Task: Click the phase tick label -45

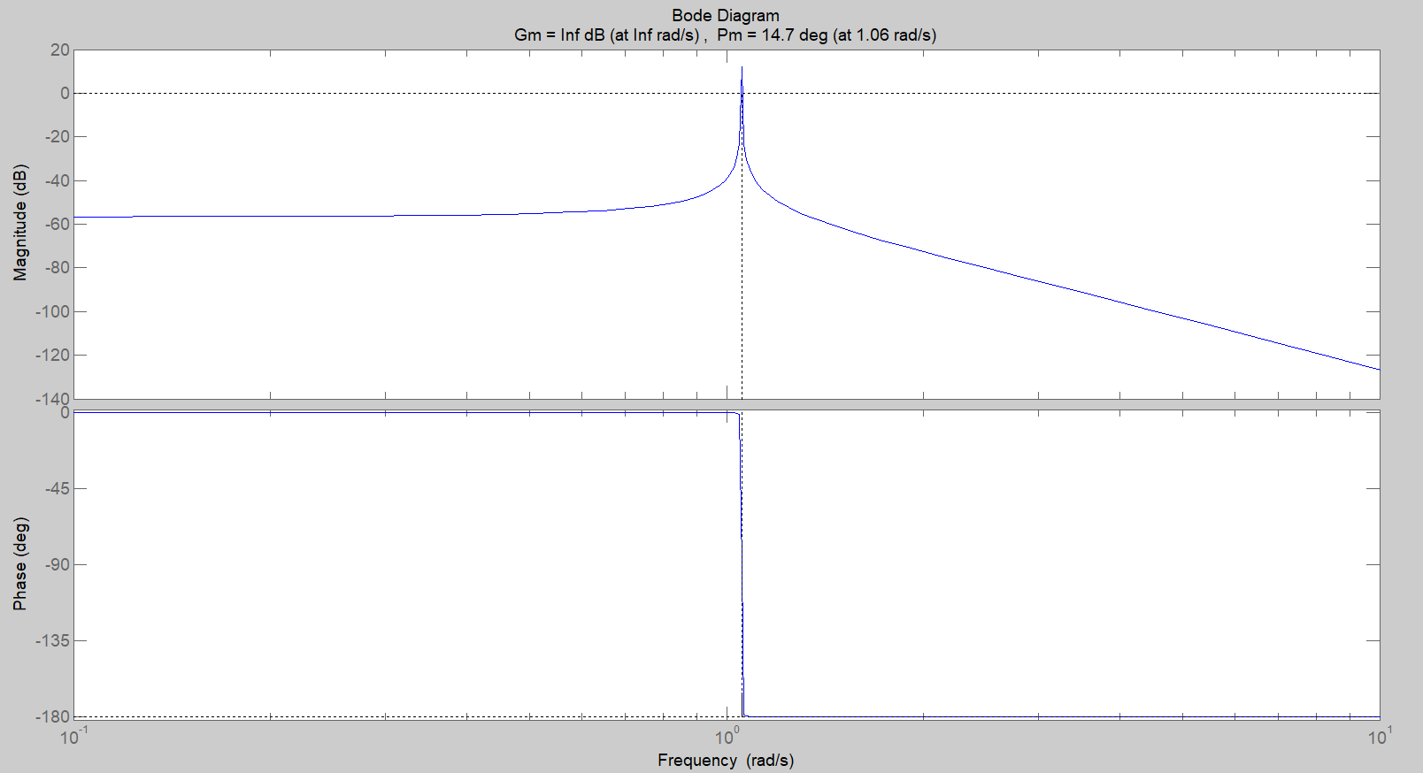Action: click(x=56, y=488)
